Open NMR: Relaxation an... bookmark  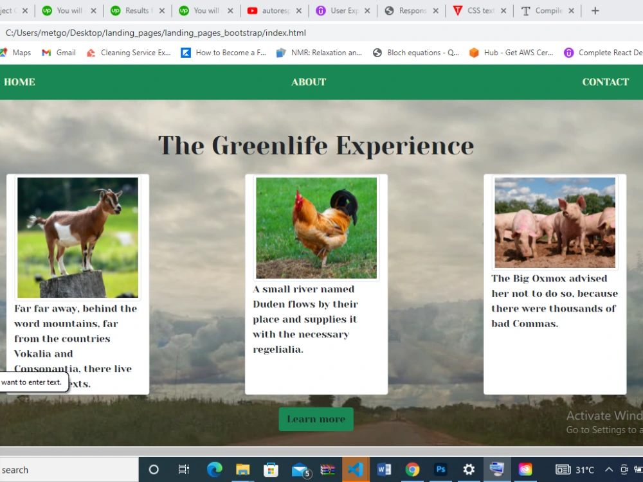319,53
